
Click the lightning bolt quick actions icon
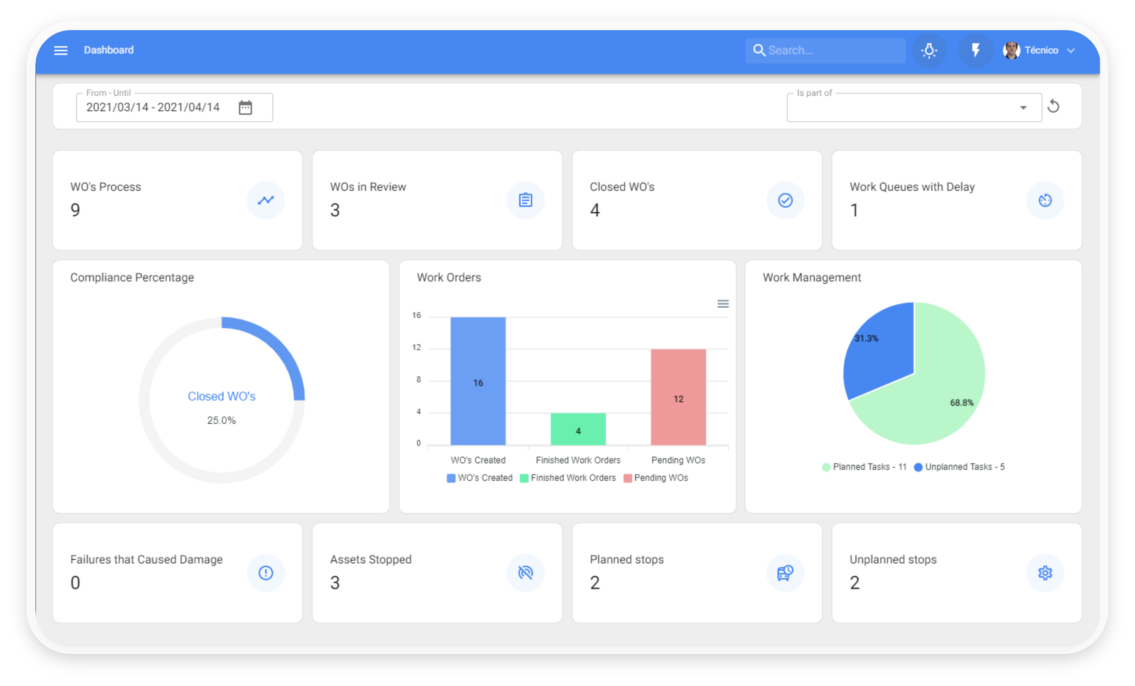point(975,50)
